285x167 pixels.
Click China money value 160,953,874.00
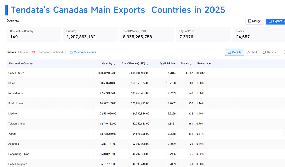140,83
